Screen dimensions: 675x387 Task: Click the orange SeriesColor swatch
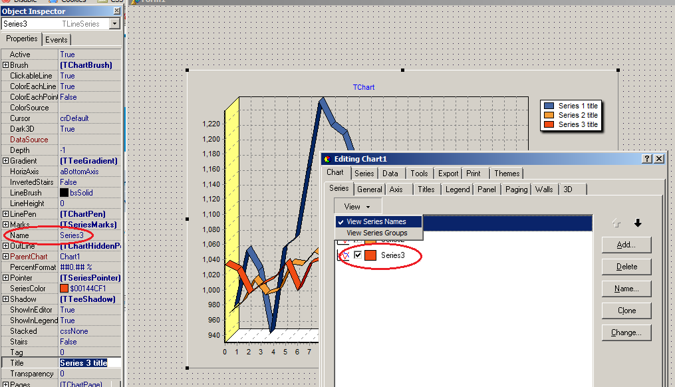(64, 289)
